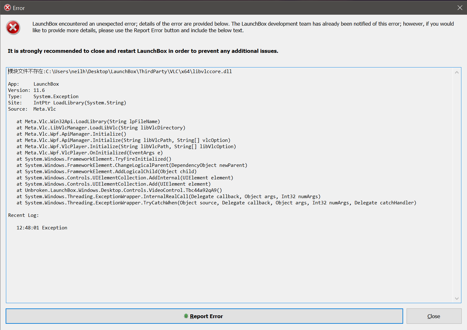Click the stack line 'Meta.Vlc.Wpf.VlcPlayer.OnInitialized'

coord(90,152)
